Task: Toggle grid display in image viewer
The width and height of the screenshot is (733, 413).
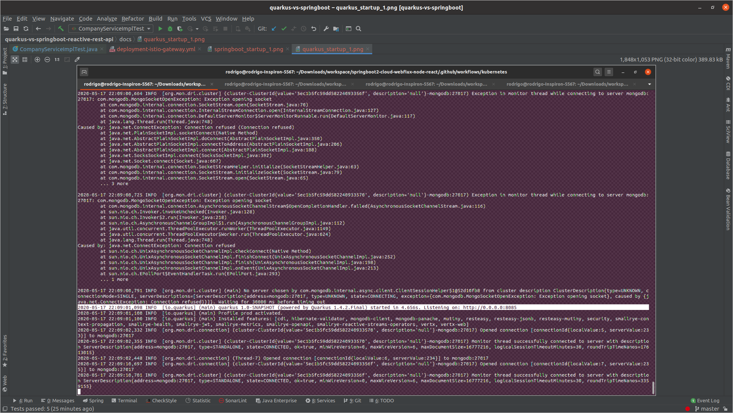Action: [x=25, y=60]
